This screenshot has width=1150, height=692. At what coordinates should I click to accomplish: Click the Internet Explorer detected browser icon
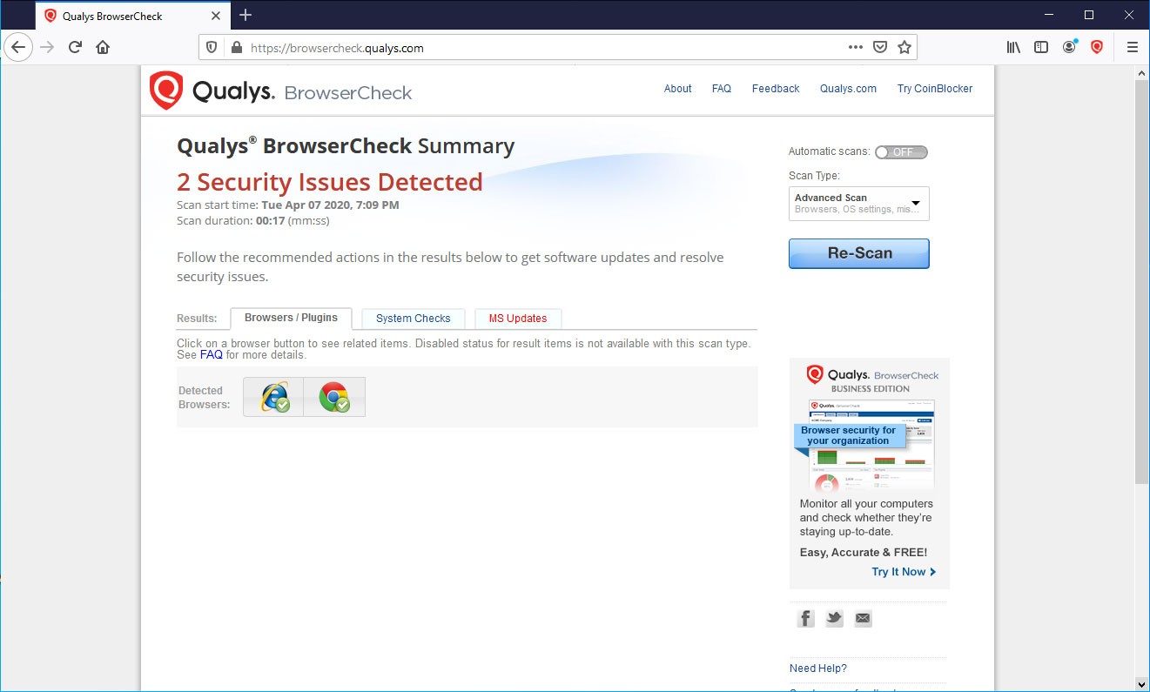point(274,397)
